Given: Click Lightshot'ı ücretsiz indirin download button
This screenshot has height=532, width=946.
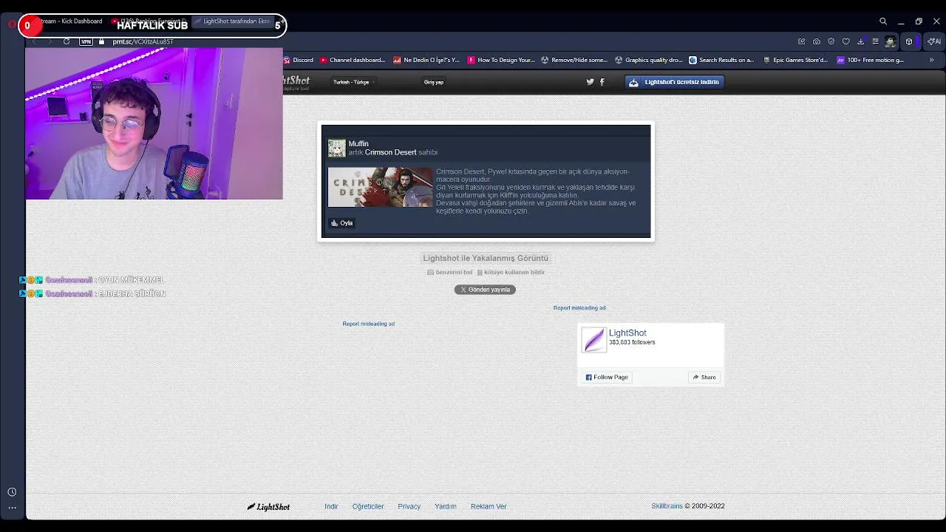Looking at the screenshot, I should [x=674, y=82].
